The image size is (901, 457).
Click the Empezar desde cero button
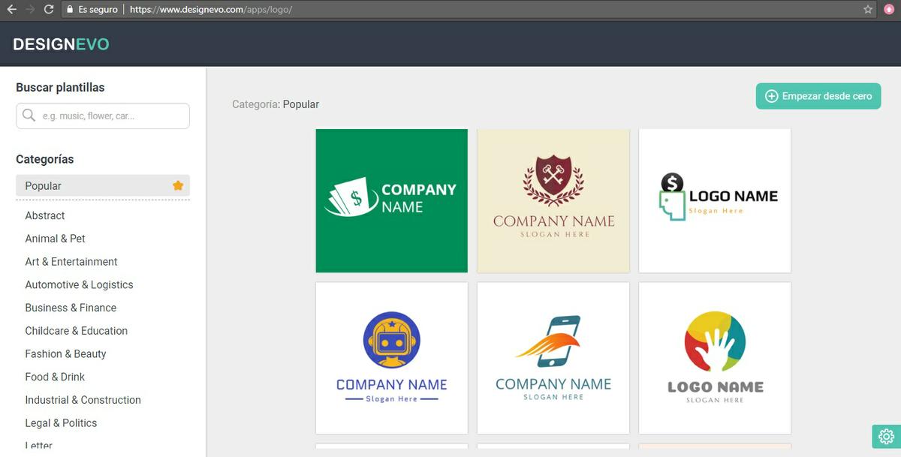[818, 96]
